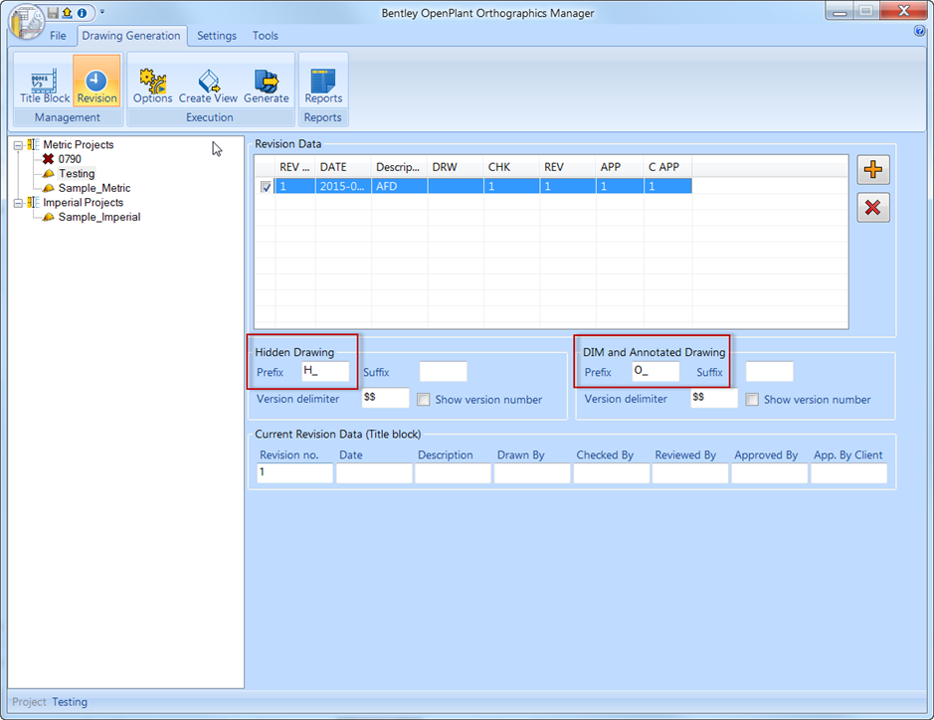This screenshot has width=934, height=720.
Task: Open the Title Block management tool
Action: pos(45,86)
